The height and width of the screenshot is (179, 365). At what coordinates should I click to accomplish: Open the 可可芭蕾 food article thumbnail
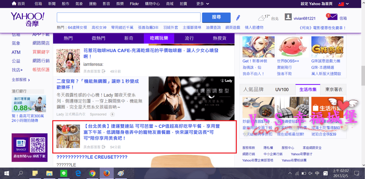click(x=68, y=136)
